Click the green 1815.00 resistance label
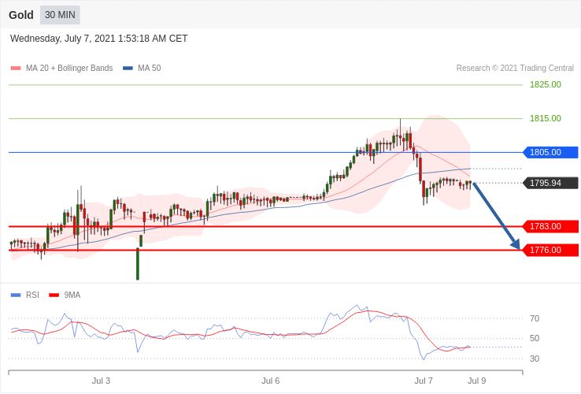Screen dimensions: 581x394 pos(545,118)
